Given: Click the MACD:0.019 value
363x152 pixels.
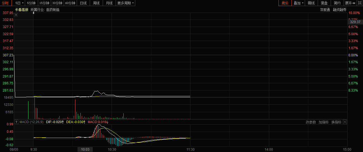Looking at the screenshot, I should (x=98, y=122).
